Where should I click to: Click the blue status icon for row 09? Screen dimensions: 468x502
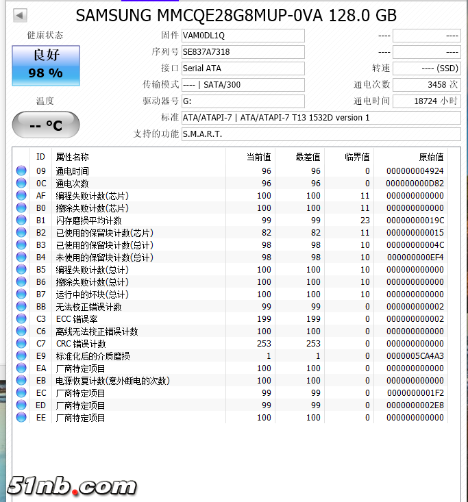tap(21, 171)
